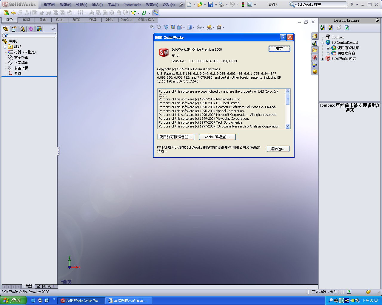382x305 pixels.
Task: Switch to the DimXpert tab
Action: coord(127,20)
